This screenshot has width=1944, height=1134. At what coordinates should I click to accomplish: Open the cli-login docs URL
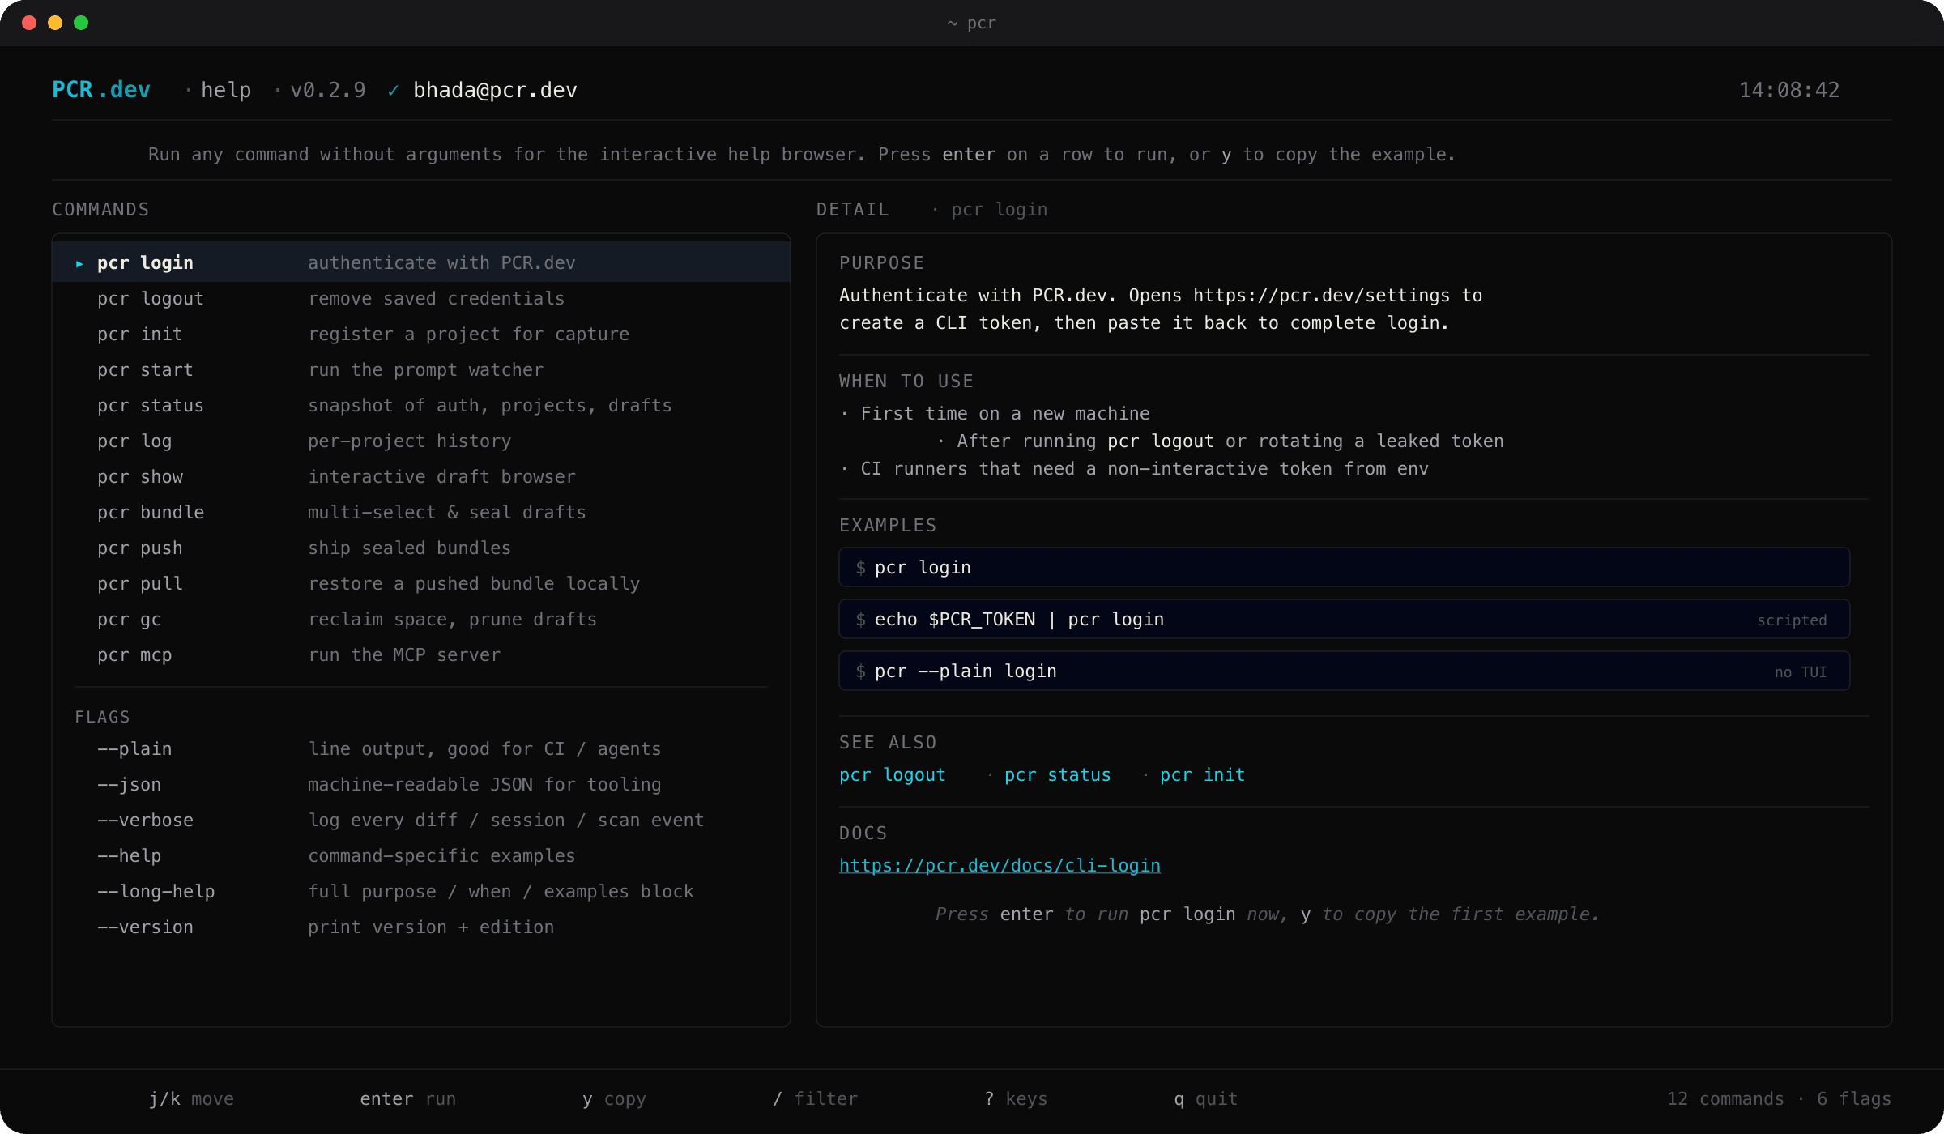click(x=1000, y=865)
